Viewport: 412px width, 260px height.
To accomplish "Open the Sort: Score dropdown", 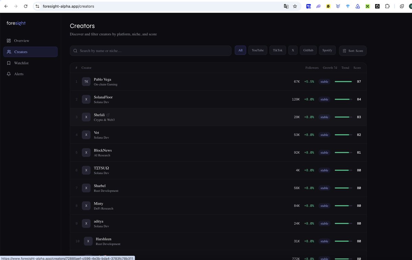I will coord(353,51).
